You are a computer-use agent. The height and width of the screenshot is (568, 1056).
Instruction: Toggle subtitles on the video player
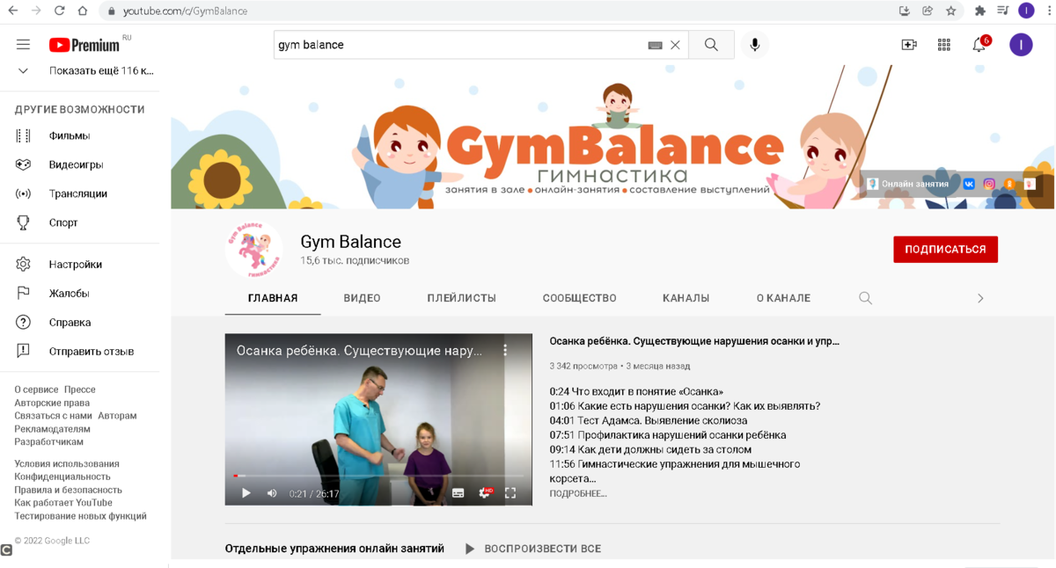pyautogui.click(x=458, y=493)
